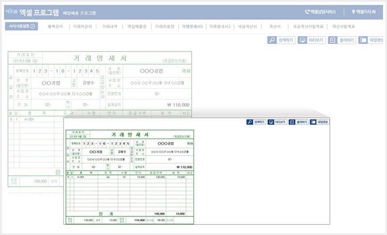Click 출력하기 in the enlarged front panel

[299, 122]
